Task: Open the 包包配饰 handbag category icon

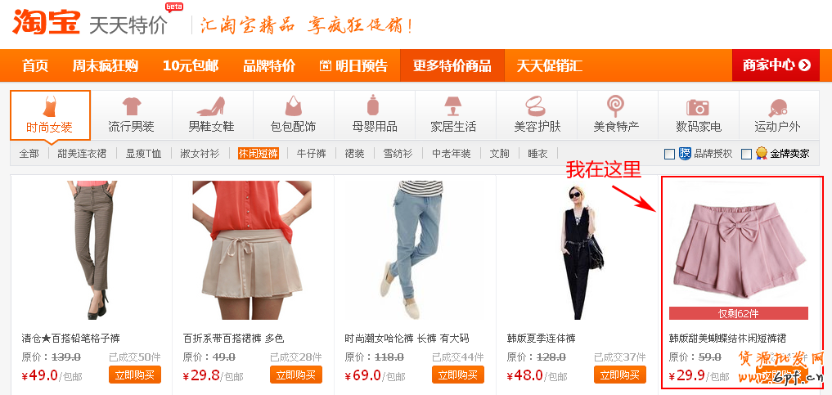Action: 293,106
